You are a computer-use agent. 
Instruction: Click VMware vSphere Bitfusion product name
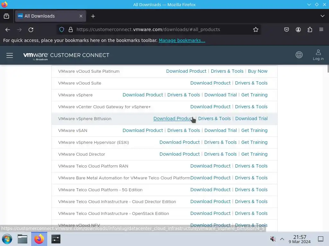(84, 119)
